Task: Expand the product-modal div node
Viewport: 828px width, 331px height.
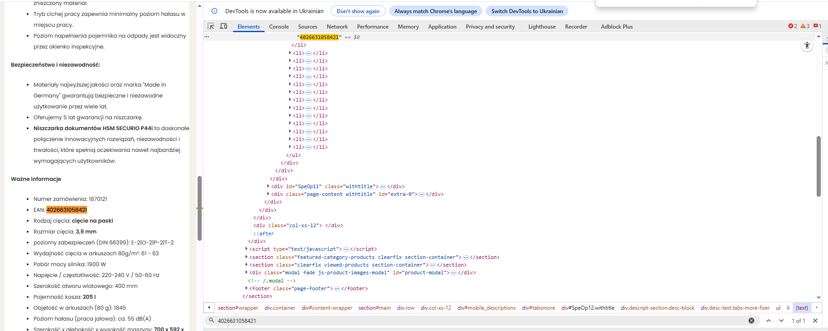Action: click(x=247, y=273)
